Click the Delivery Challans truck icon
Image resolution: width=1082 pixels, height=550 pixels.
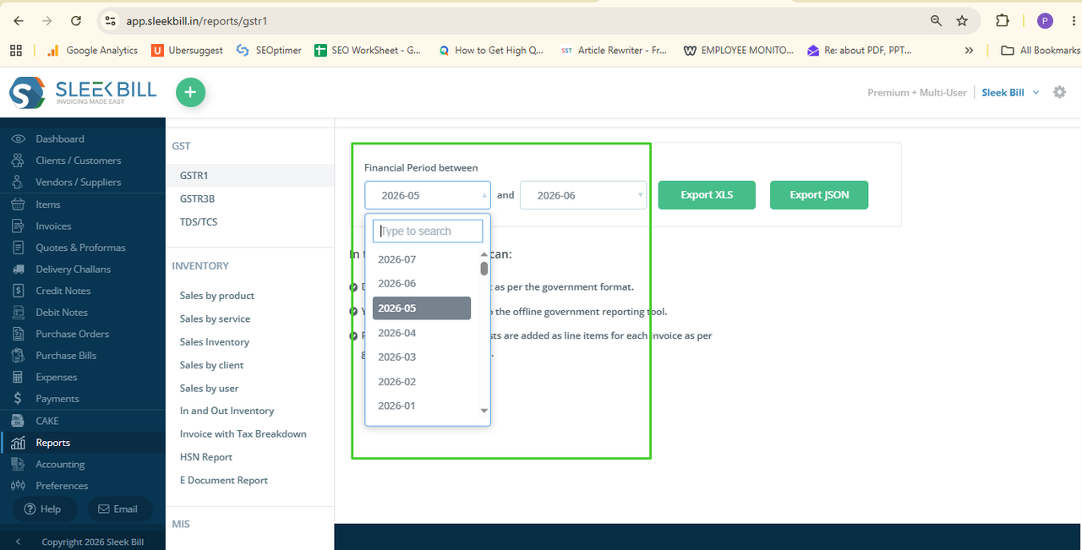pos(18,269)
